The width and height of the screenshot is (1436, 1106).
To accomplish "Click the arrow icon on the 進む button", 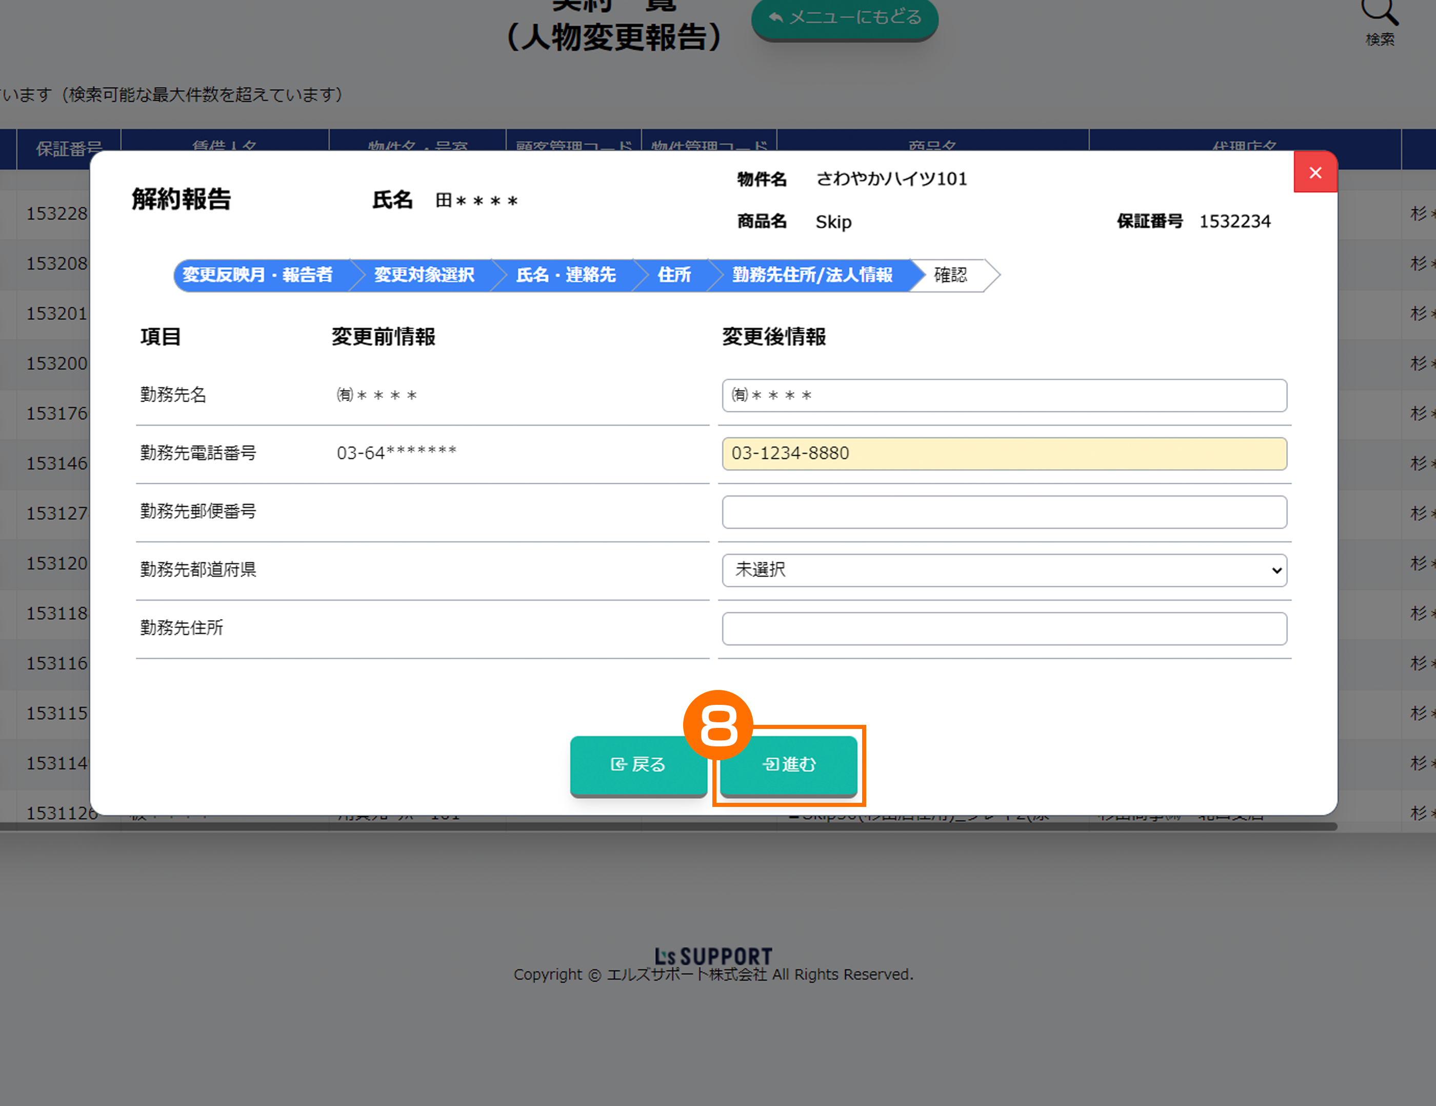I will pos(771,765).
